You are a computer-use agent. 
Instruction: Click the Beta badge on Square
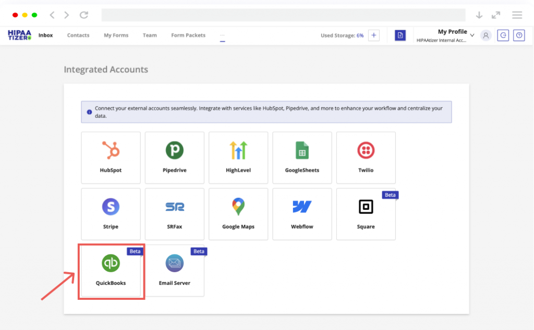(390, 195)
